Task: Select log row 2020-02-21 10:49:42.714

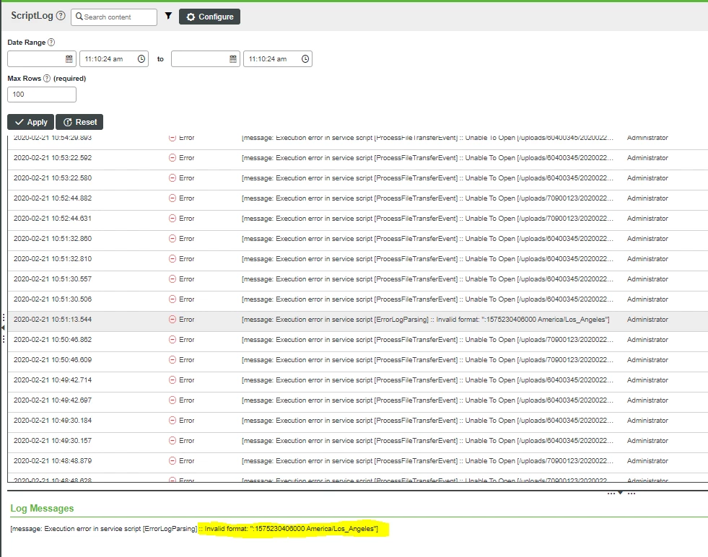Action: click(x=358, y=380)
